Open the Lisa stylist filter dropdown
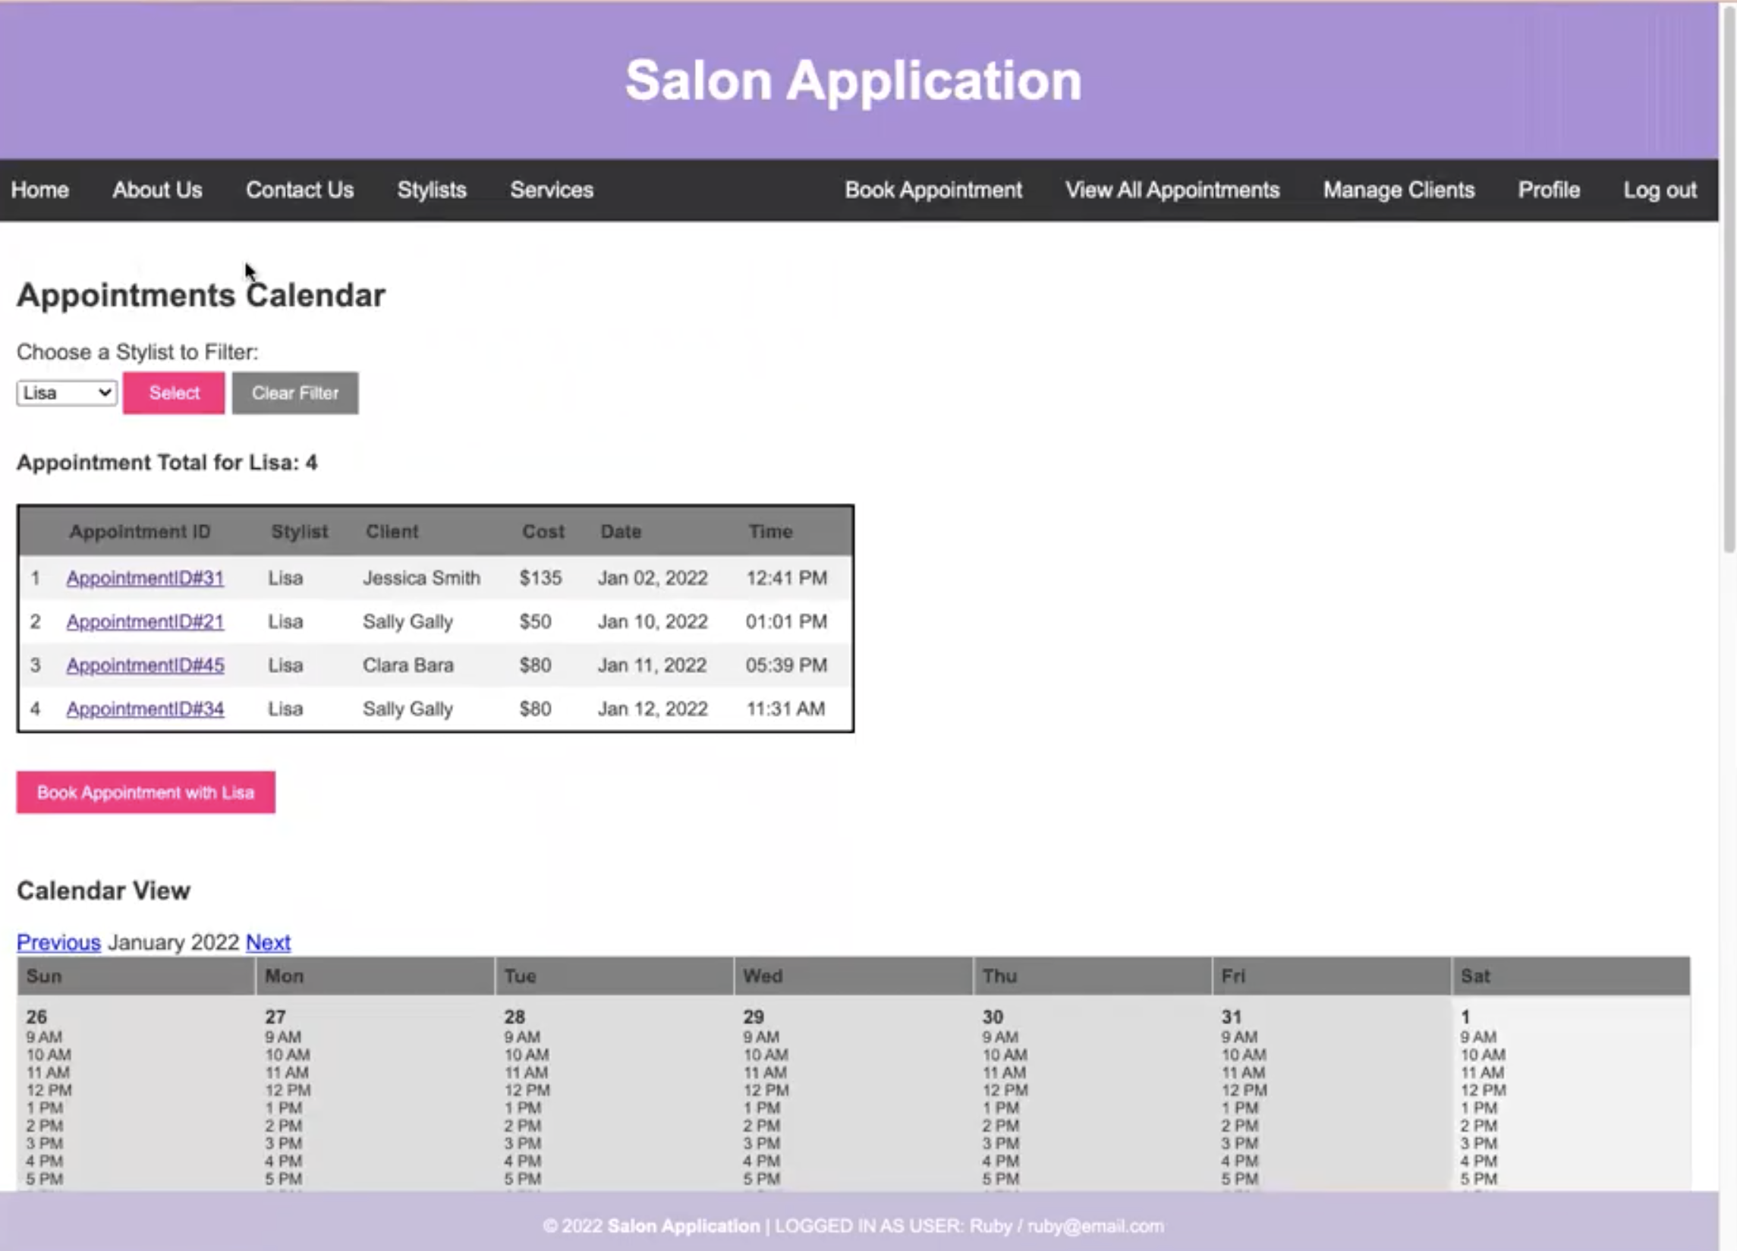This screenshot has height=1251, width=1737. coord(67,393)
